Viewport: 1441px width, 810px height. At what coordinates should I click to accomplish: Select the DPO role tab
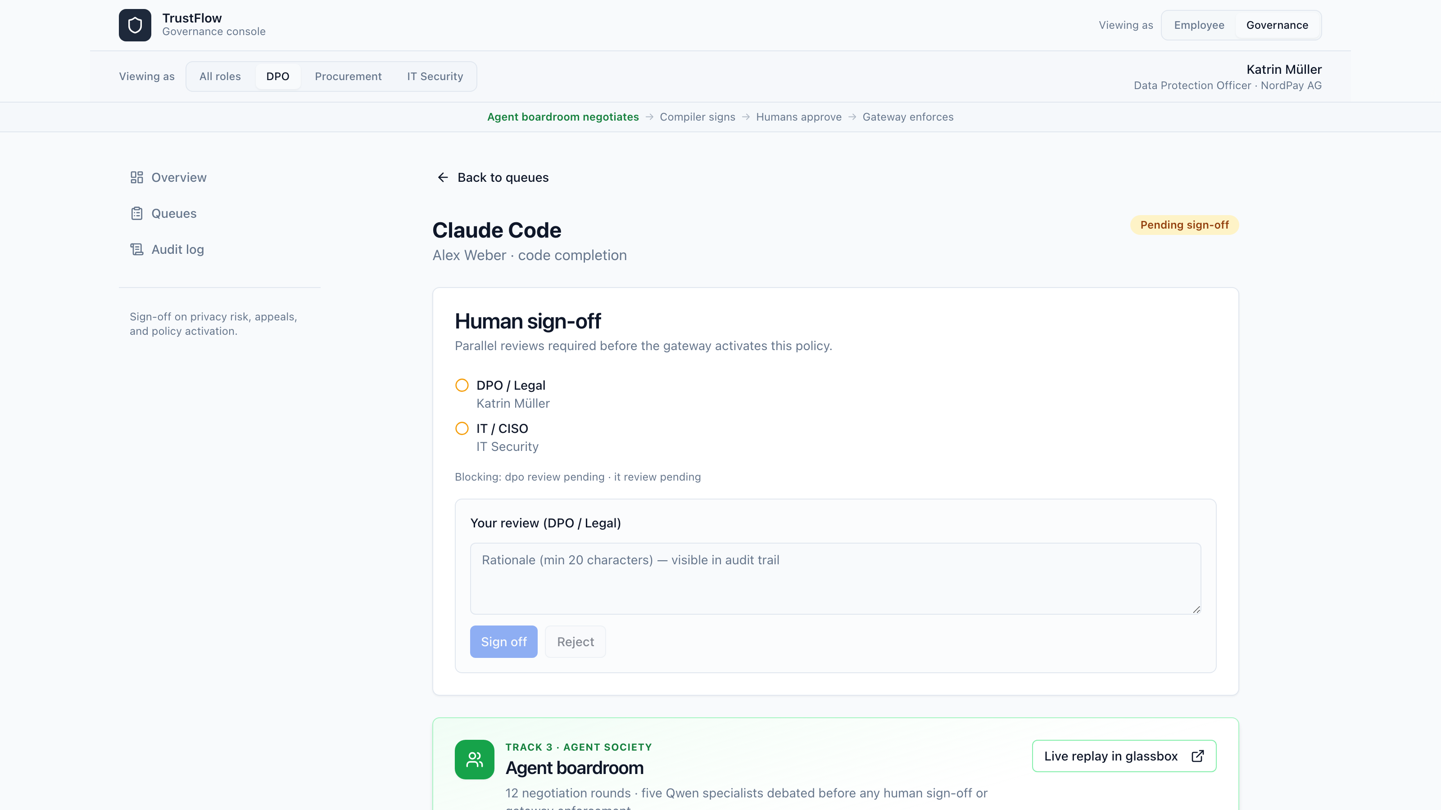(277, 76)
